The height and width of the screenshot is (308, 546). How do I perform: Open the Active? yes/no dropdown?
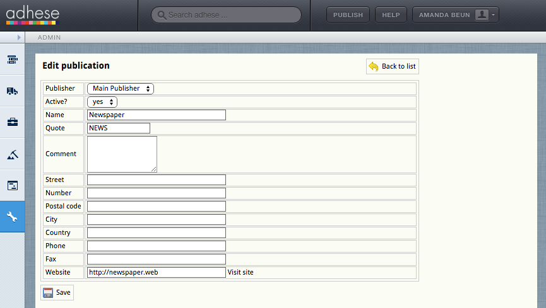[102, 101]
